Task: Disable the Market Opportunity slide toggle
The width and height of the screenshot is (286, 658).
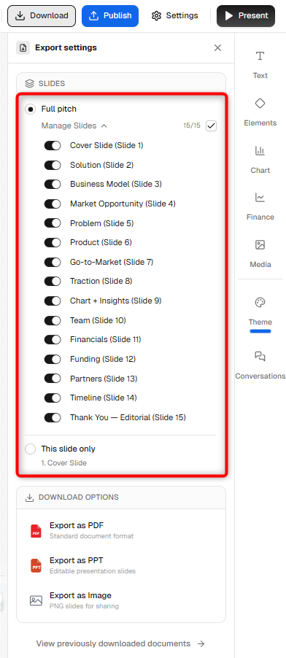Action: [x=53, y=204]
